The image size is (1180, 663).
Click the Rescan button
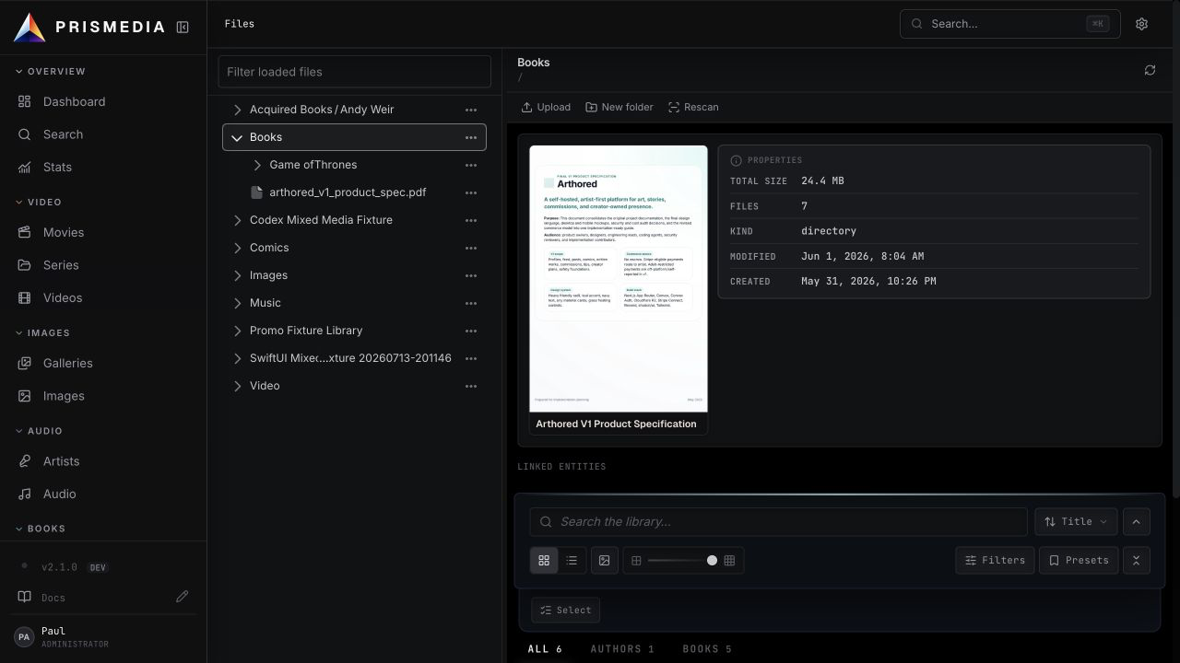coord(693,107)
